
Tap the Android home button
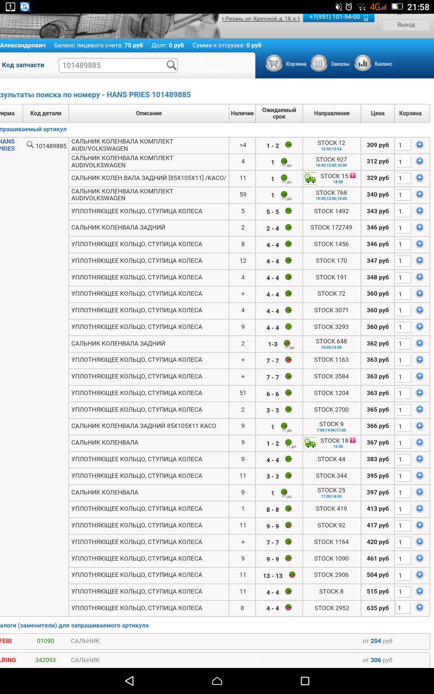click(x=217, y=681)
